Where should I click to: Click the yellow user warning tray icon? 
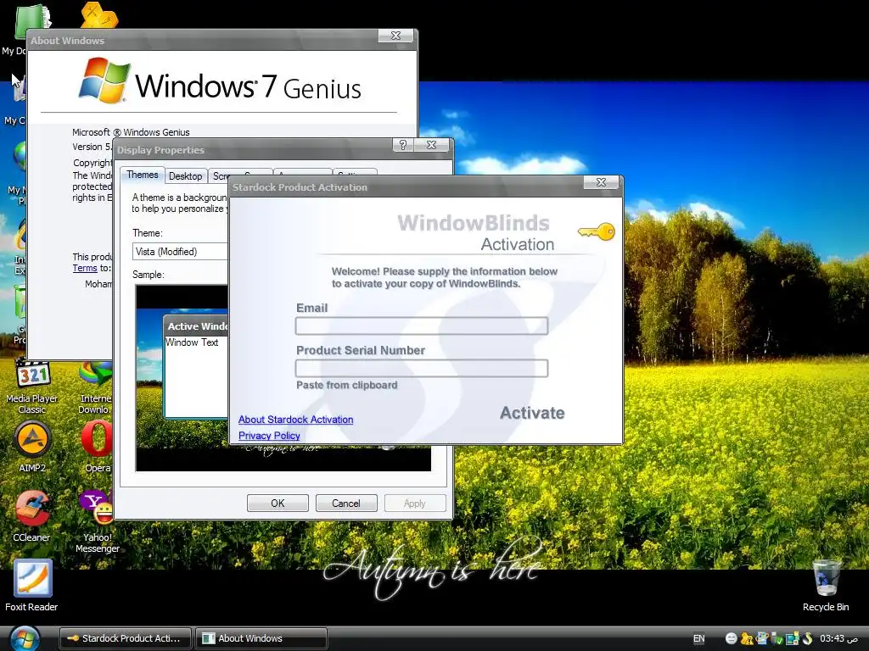click(x=747, y=638)
